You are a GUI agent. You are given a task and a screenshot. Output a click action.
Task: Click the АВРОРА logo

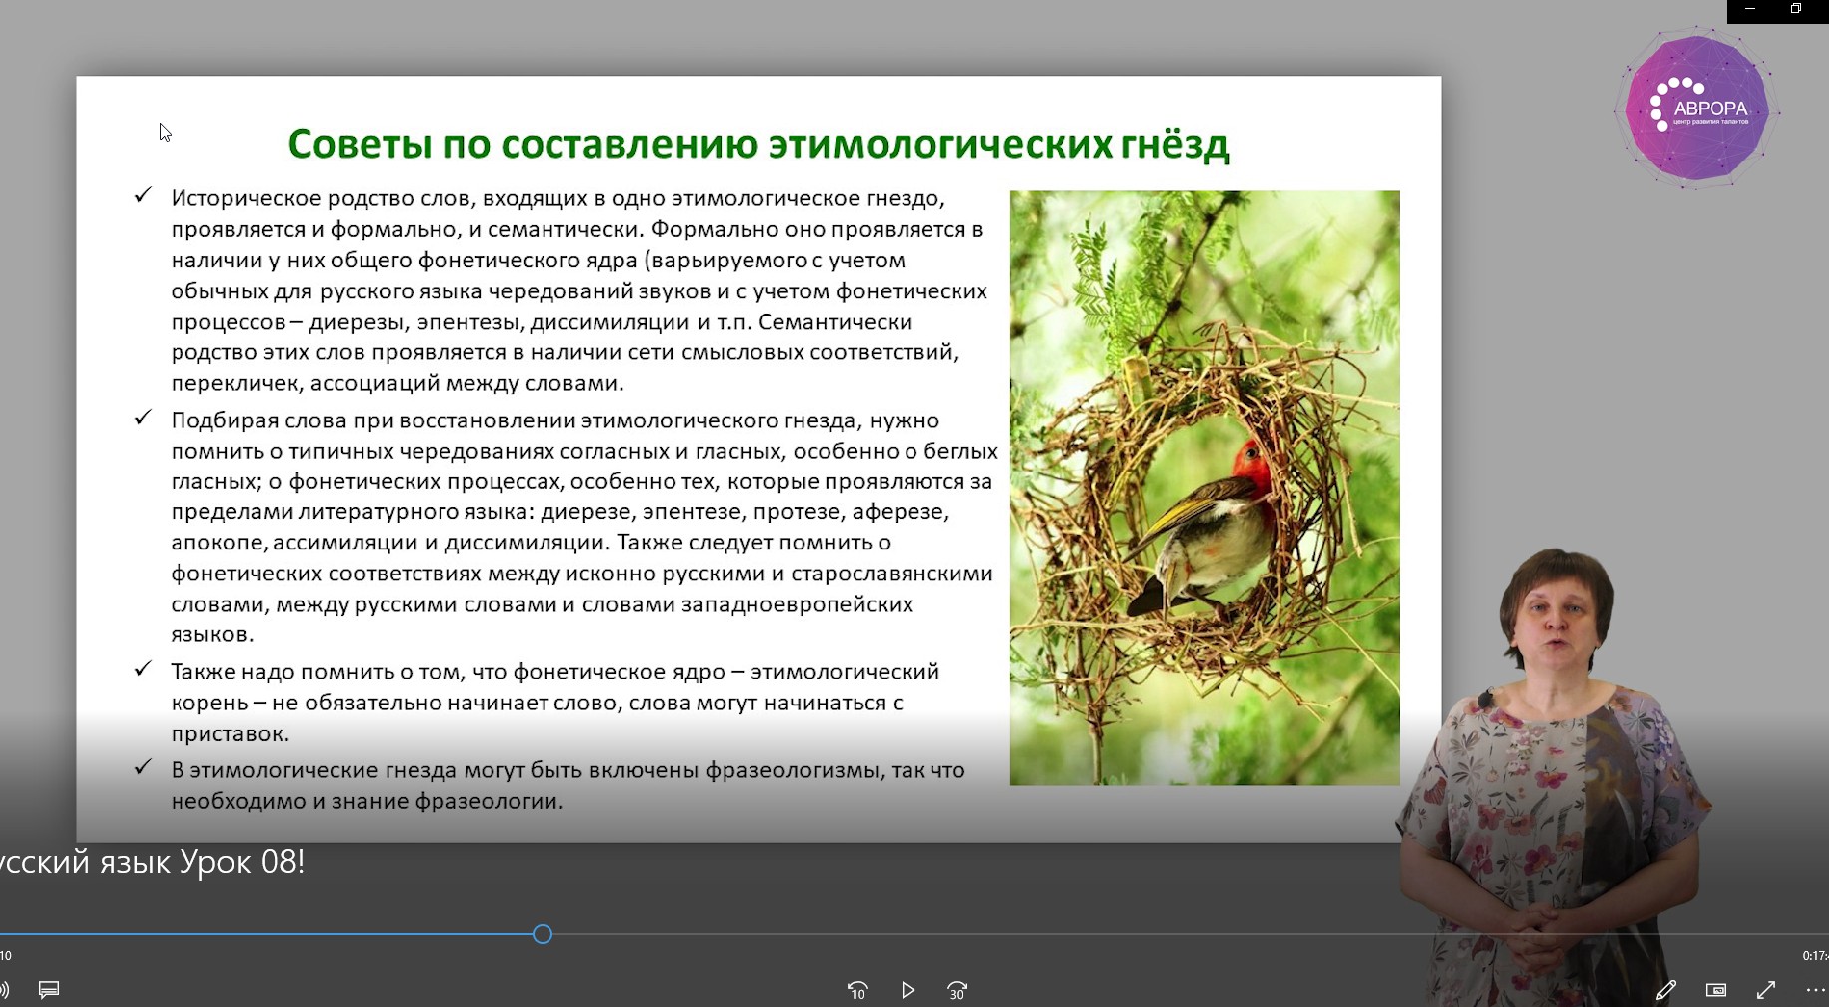tap(1696, 110)
